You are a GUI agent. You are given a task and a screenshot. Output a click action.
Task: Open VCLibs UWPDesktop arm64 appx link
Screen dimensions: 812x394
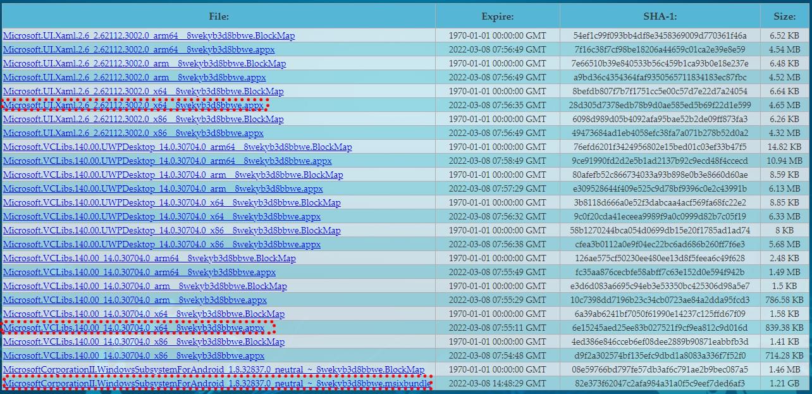(x=168, y=161)
